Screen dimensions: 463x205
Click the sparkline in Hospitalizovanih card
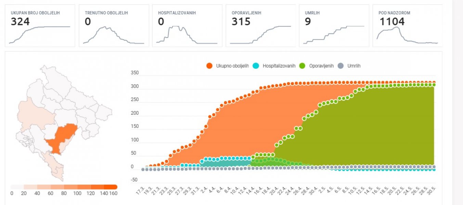click(187, 35)
